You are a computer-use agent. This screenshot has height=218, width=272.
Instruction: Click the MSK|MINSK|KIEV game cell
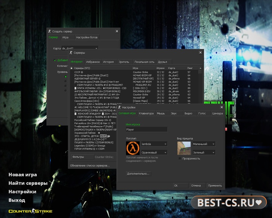142,91
